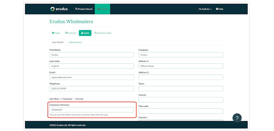Screen dimensions: 274x131
Task: Select the Users section button
Action: tap(85, 33)
